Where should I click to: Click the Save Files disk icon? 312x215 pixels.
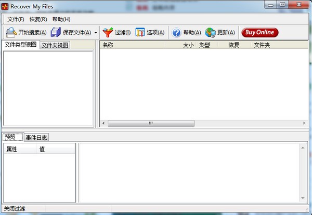click(56, 32)
